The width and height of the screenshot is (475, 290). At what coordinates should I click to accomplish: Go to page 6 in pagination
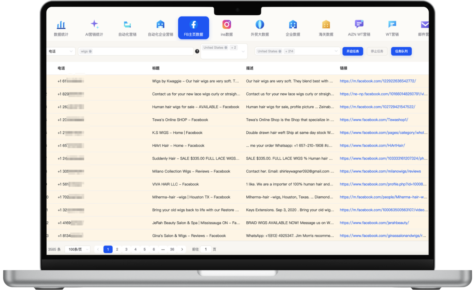point(154,249)
